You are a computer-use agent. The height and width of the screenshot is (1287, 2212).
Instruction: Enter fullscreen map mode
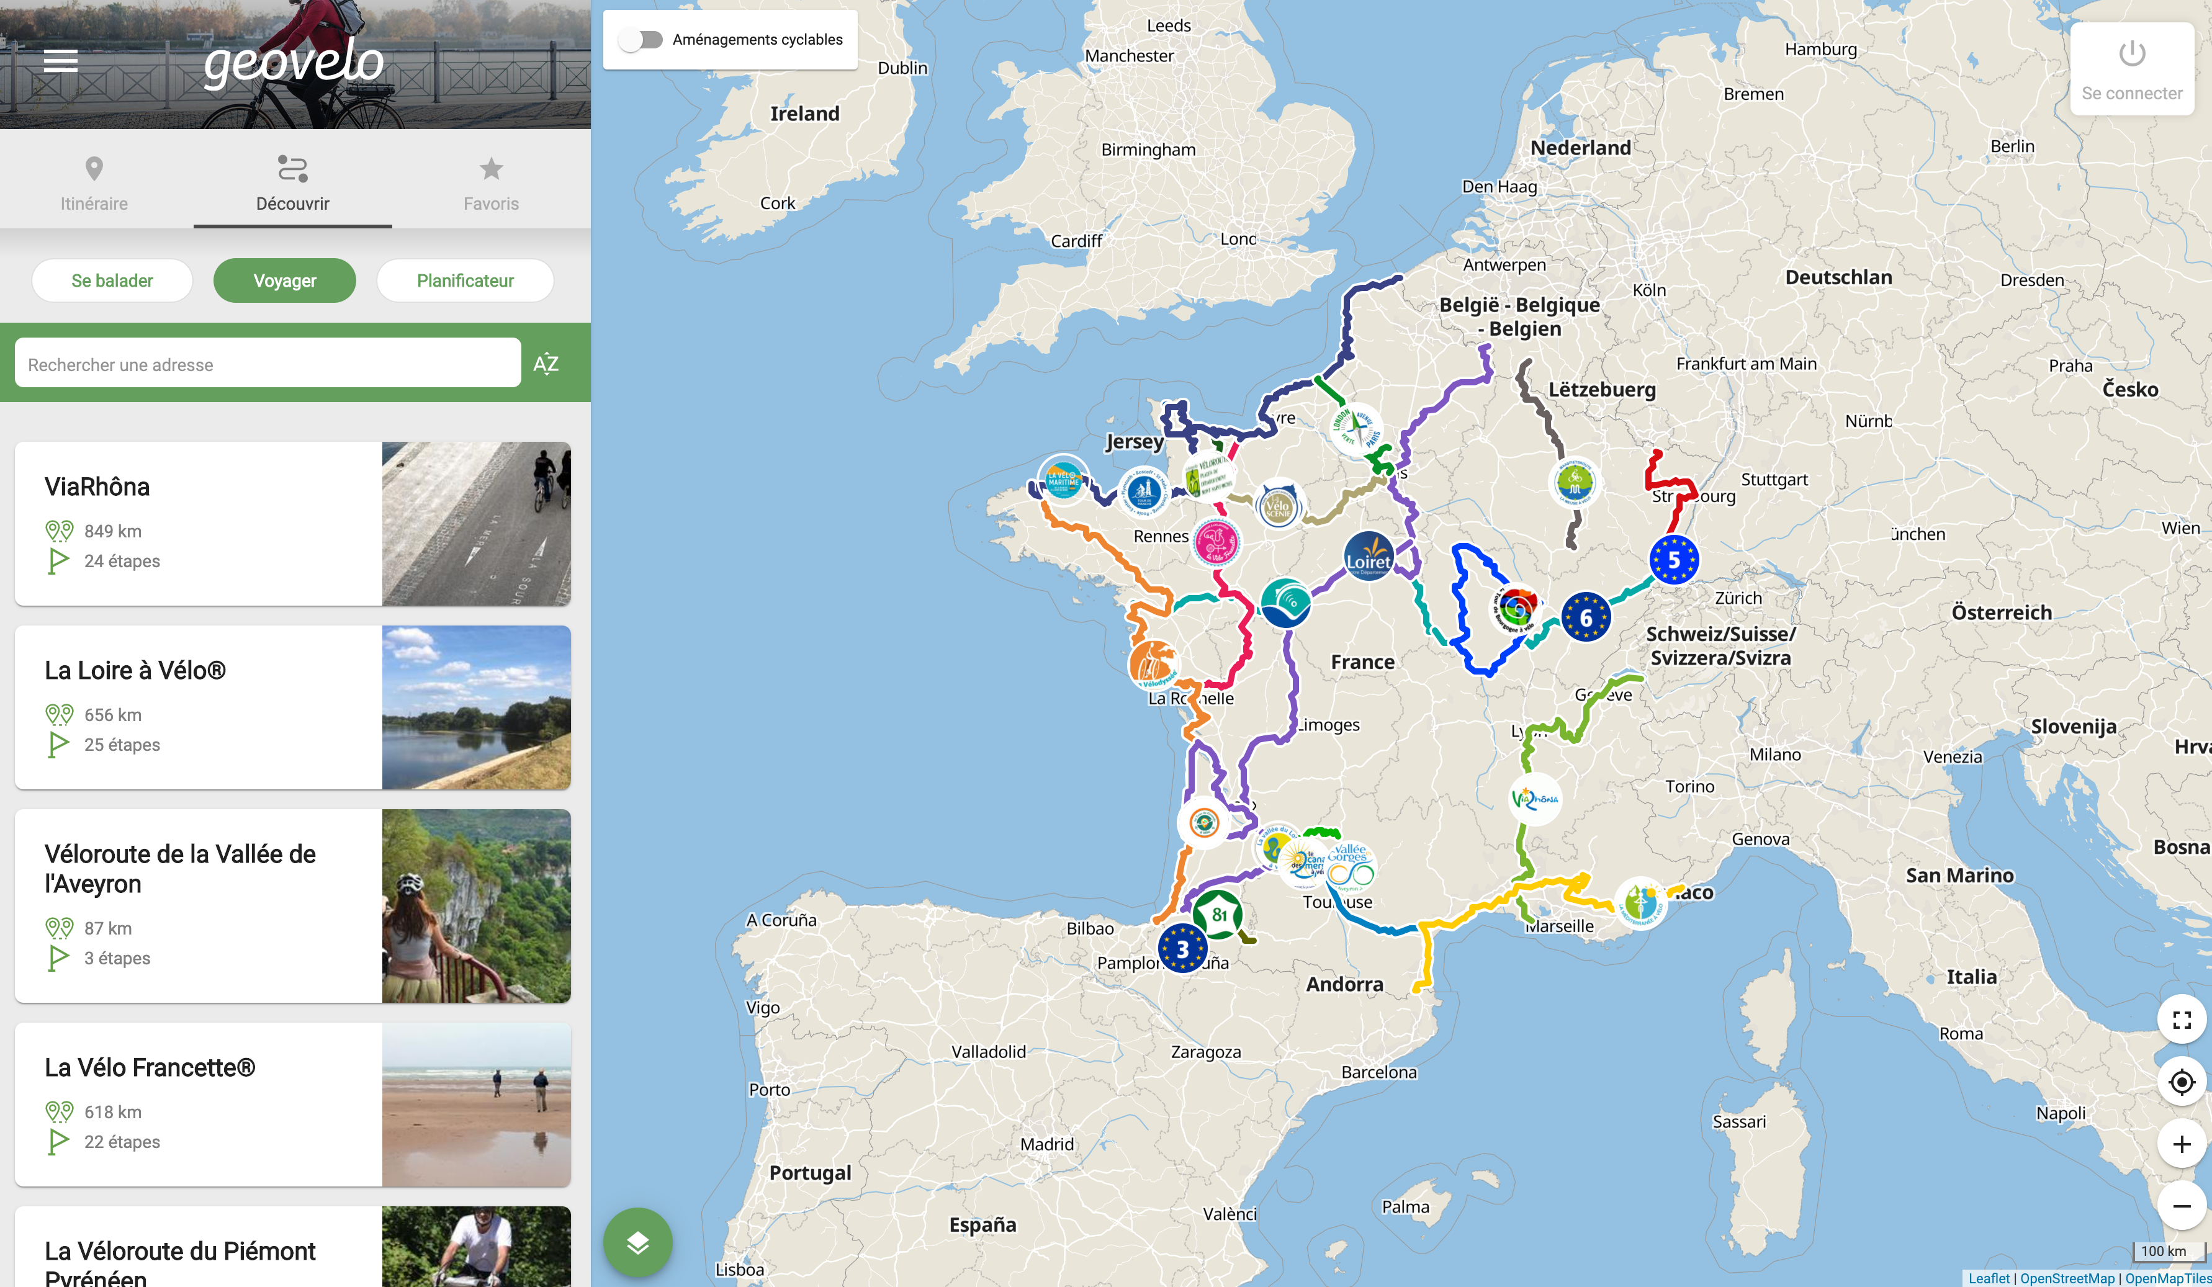point(2181,1020)
